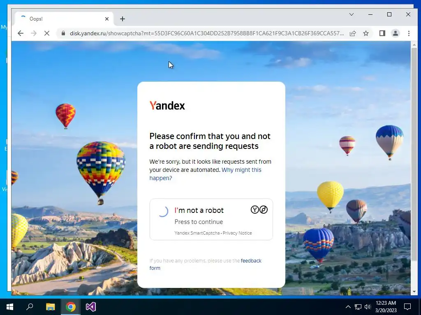Open a new browser tab

pyautogui.click(x=123, y=19)
